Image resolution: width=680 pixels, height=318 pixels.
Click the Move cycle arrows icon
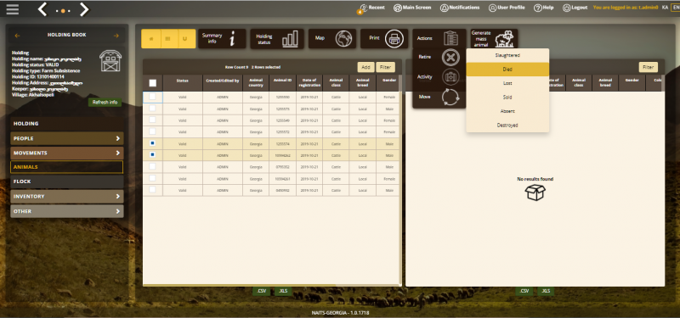[x=450, y=97]
